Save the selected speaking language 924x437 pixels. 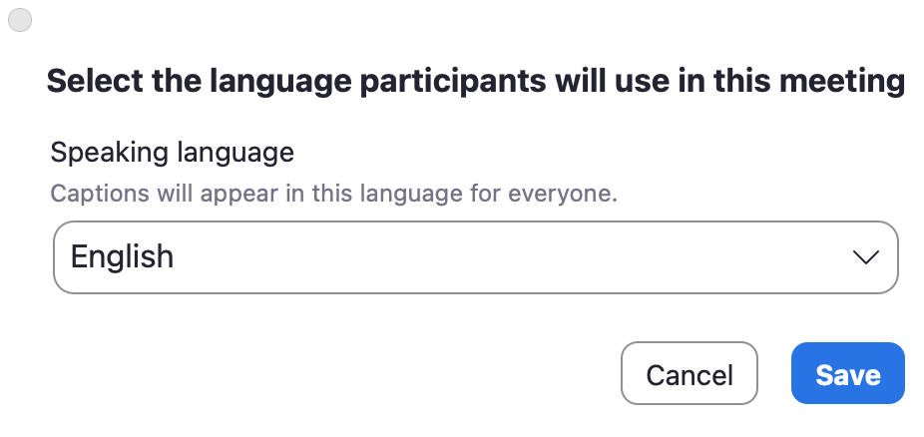tap(847, 374)
